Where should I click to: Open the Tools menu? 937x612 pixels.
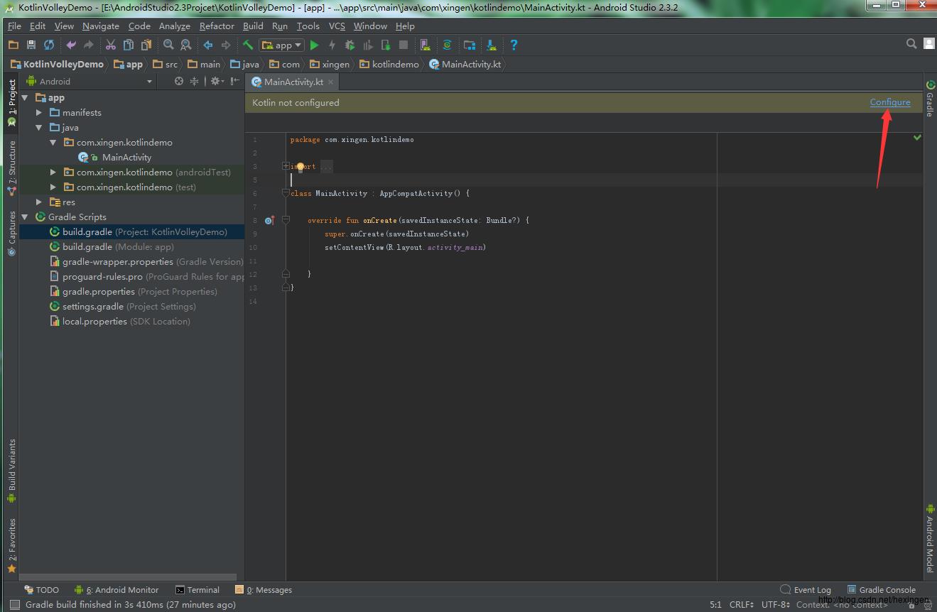(x=308, y=26)
